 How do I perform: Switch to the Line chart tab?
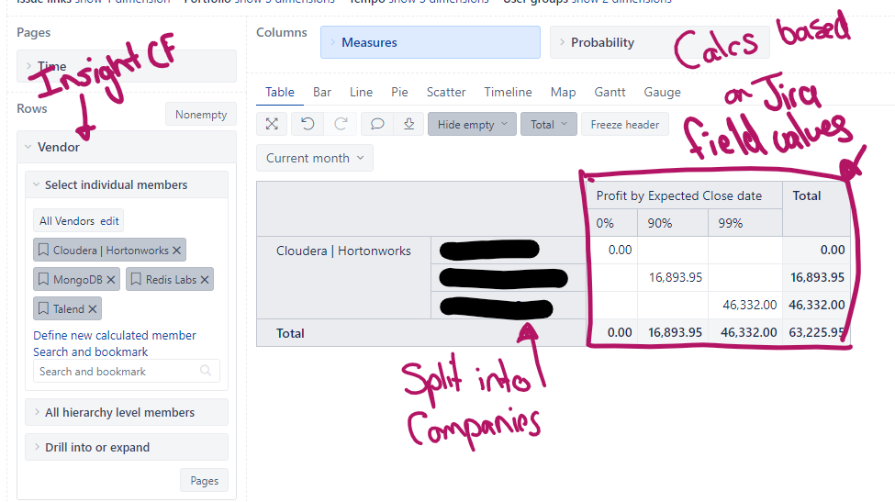(361, 92)
